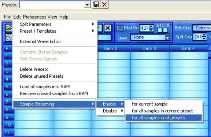Open the Presets dropdown arrow

(87, 5)
